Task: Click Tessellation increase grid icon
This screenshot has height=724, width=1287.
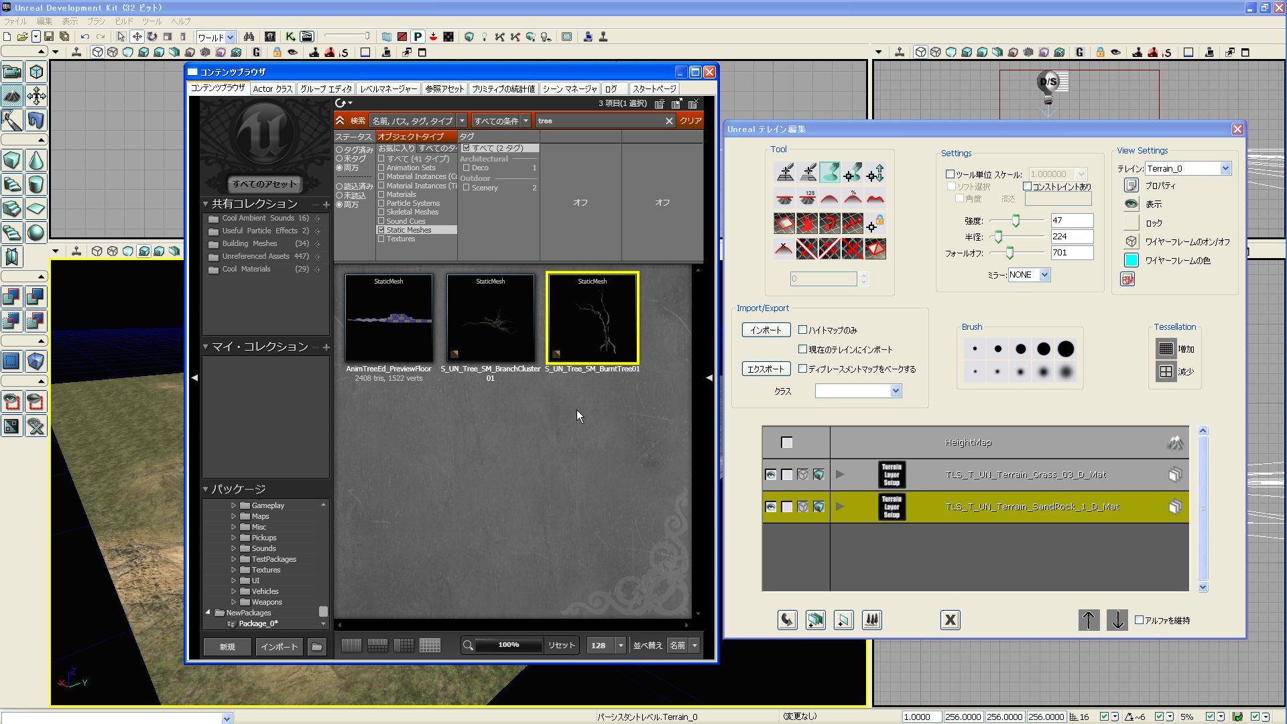Action: [1166, 349]
